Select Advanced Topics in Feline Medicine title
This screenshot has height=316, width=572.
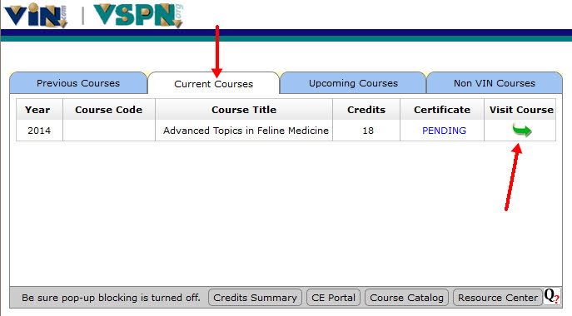(x=246, y=131)
